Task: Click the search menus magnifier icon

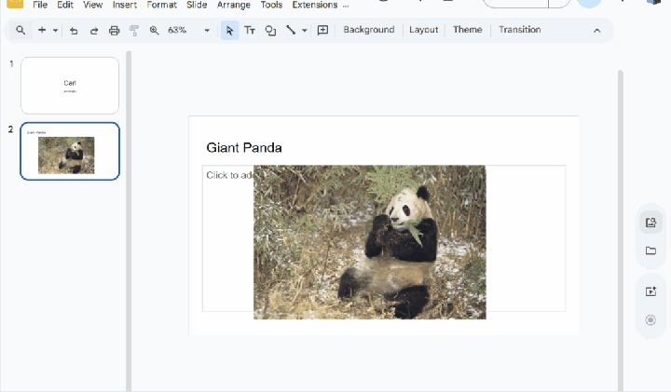Action: (21, 31)
